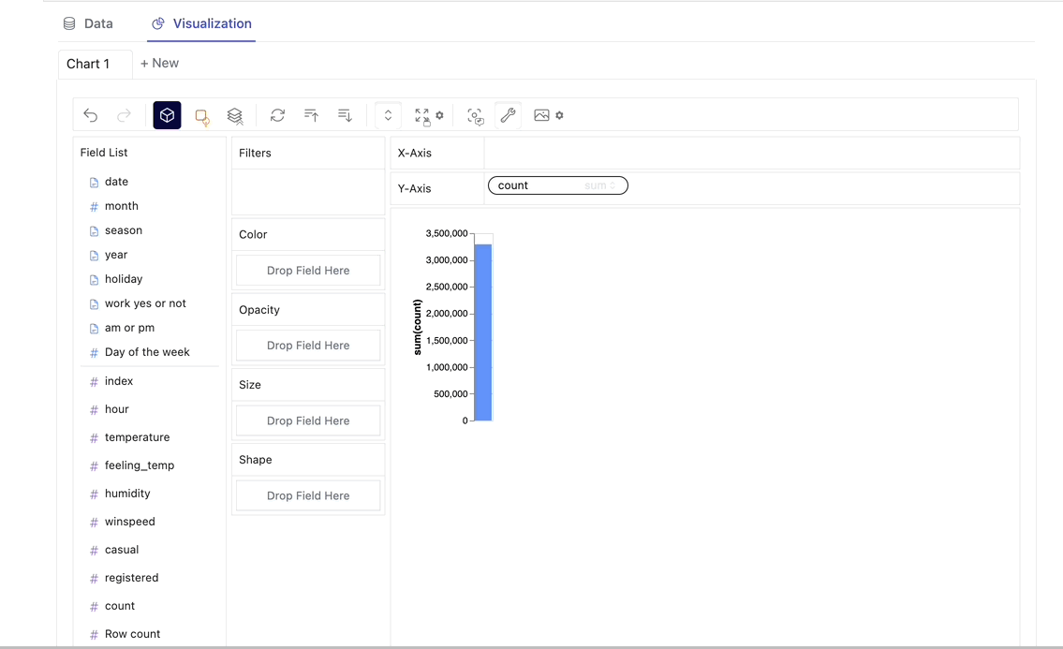Open layout mode expand-arrows icon

click(422, 115)
